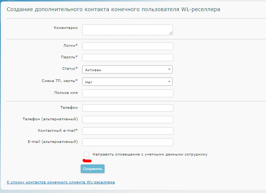Image resolution: width=266 pixels, height=193 pixels.
Task: Click the arrow of Статус combo box
Action: point(169,69)
